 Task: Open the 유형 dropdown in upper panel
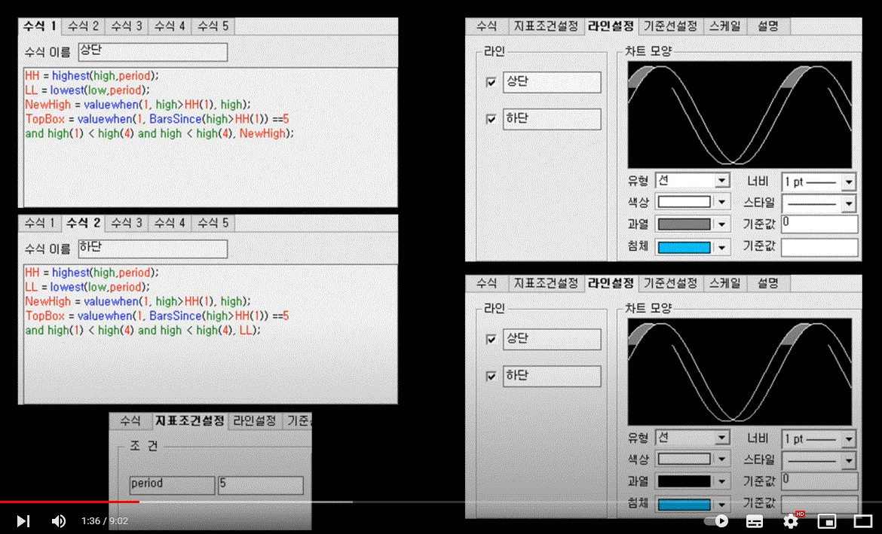point(722,181)
